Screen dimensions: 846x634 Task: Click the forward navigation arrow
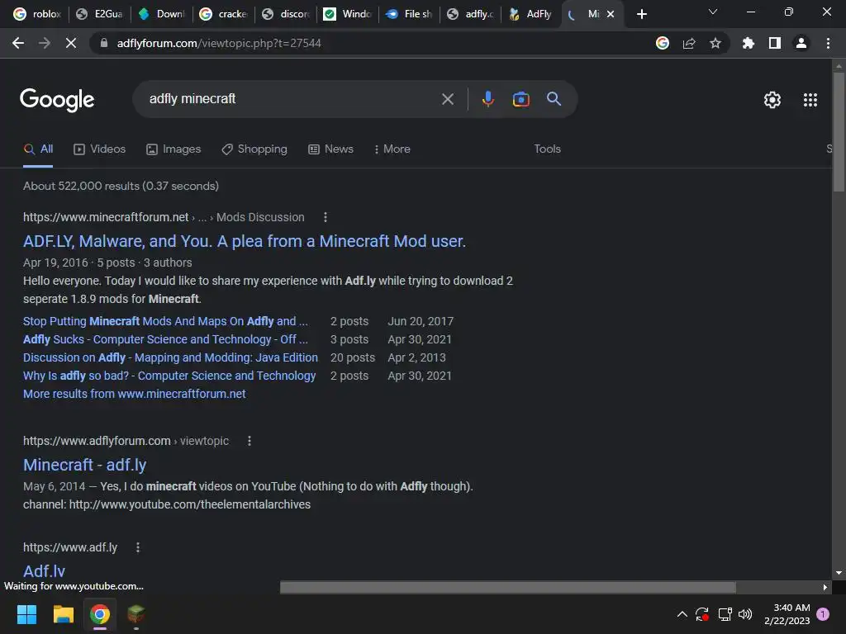[x=45, y=43]
